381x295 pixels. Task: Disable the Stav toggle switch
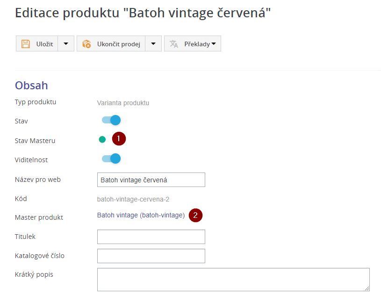coord(111,120)
